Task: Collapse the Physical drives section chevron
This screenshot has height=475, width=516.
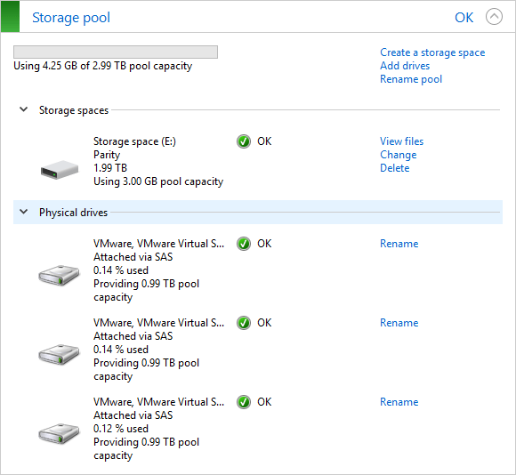Action: (24, 212)
